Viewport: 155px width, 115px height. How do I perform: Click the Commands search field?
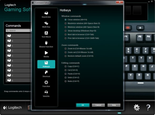tap(18, 30)
